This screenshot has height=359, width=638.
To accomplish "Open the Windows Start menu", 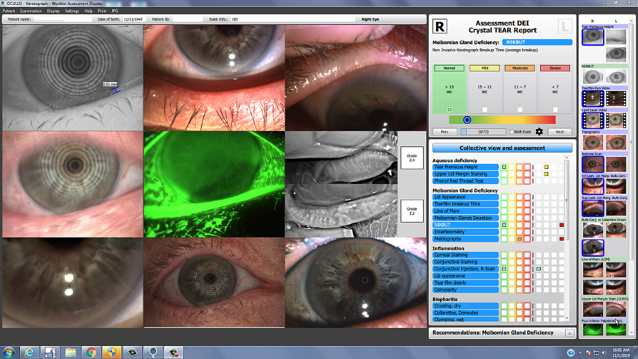I will point(9,352).
